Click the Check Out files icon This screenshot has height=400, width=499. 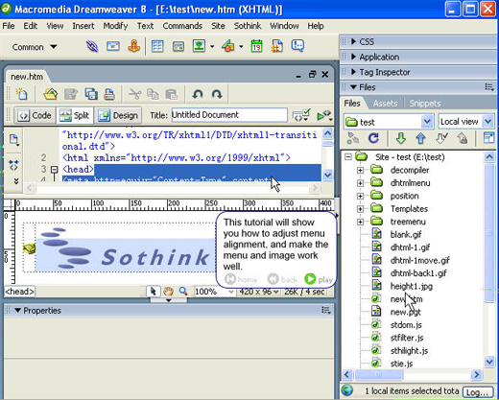click(x=441, y=138)
